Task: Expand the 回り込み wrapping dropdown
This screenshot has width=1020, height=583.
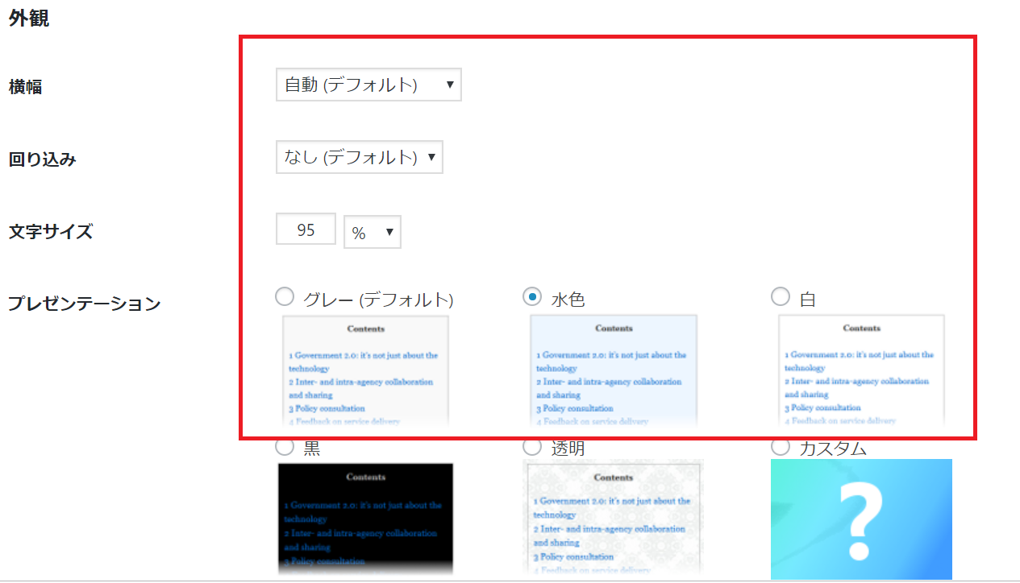Action: pos(359,157)
